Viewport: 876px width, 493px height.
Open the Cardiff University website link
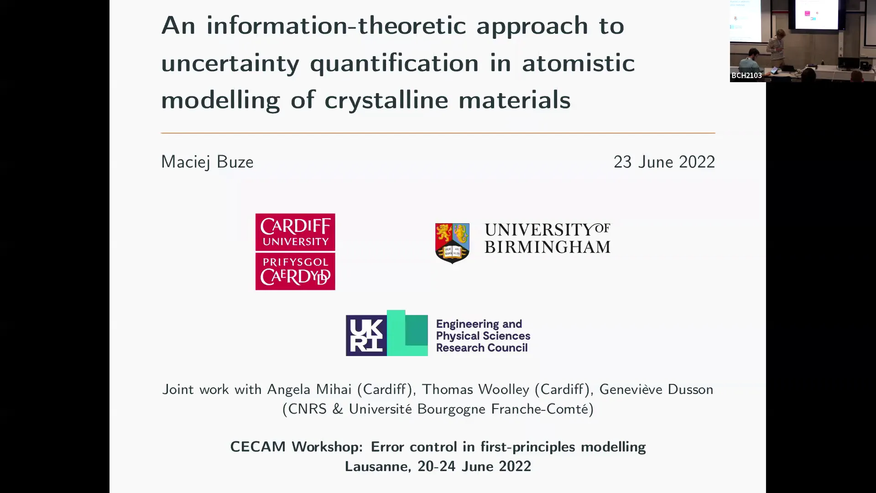[295, 251]
